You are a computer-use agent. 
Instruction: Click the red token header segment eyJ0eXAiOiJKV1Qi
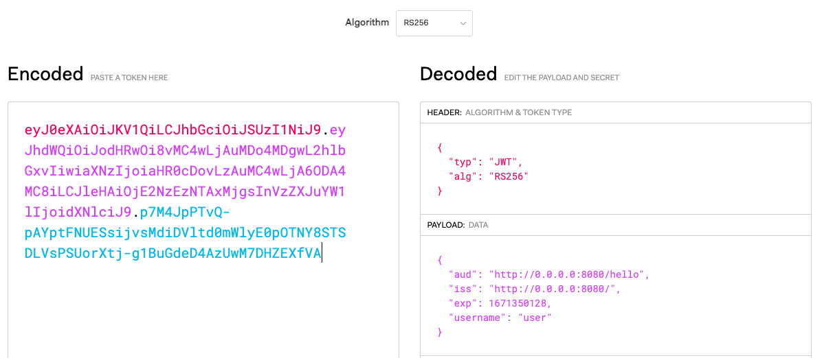tap(173, 130)
